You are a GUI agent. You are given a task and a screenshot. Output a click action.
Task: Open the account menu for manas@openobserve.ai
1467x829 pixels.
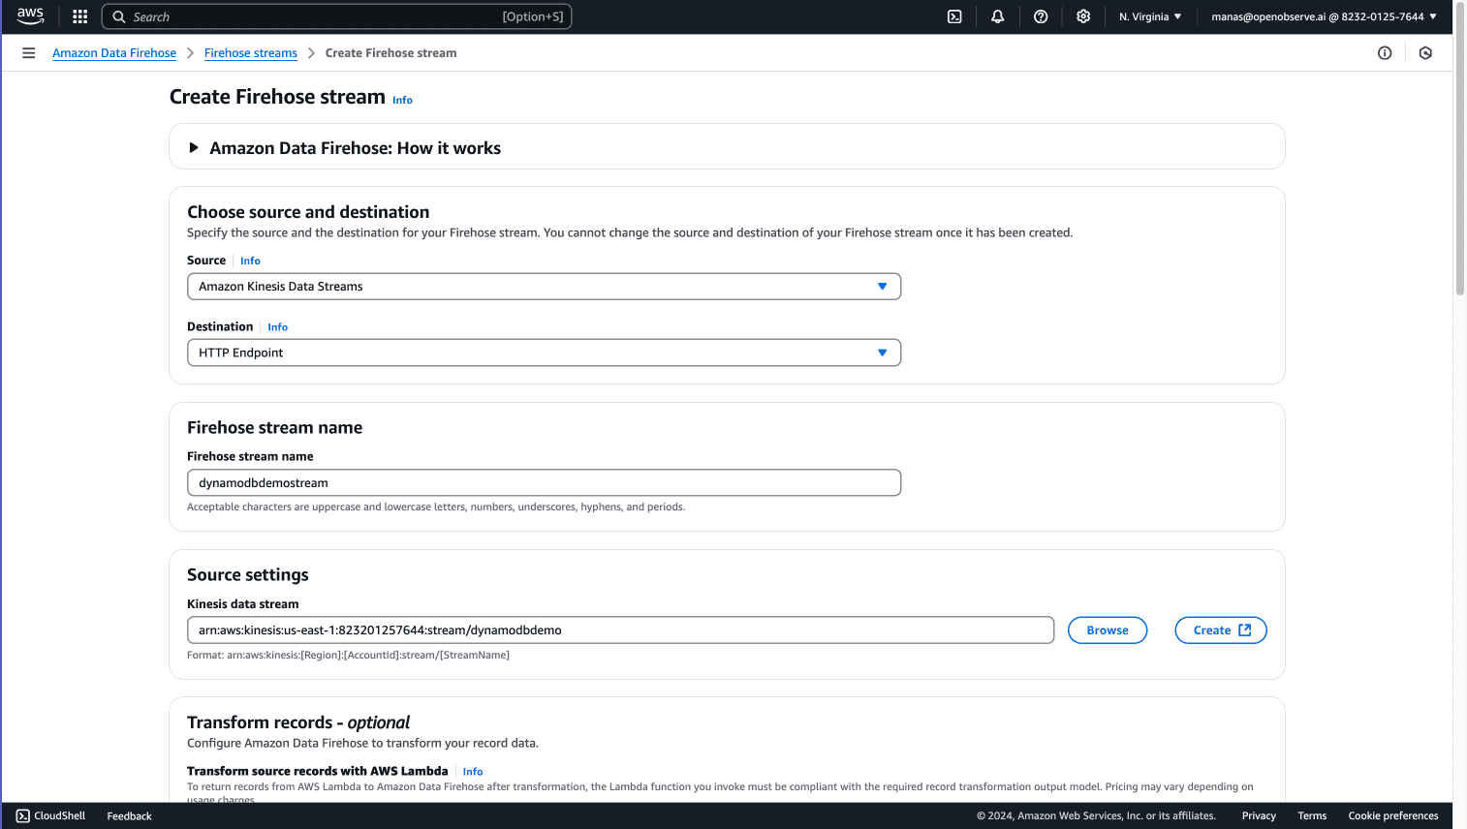point(1324,16)
